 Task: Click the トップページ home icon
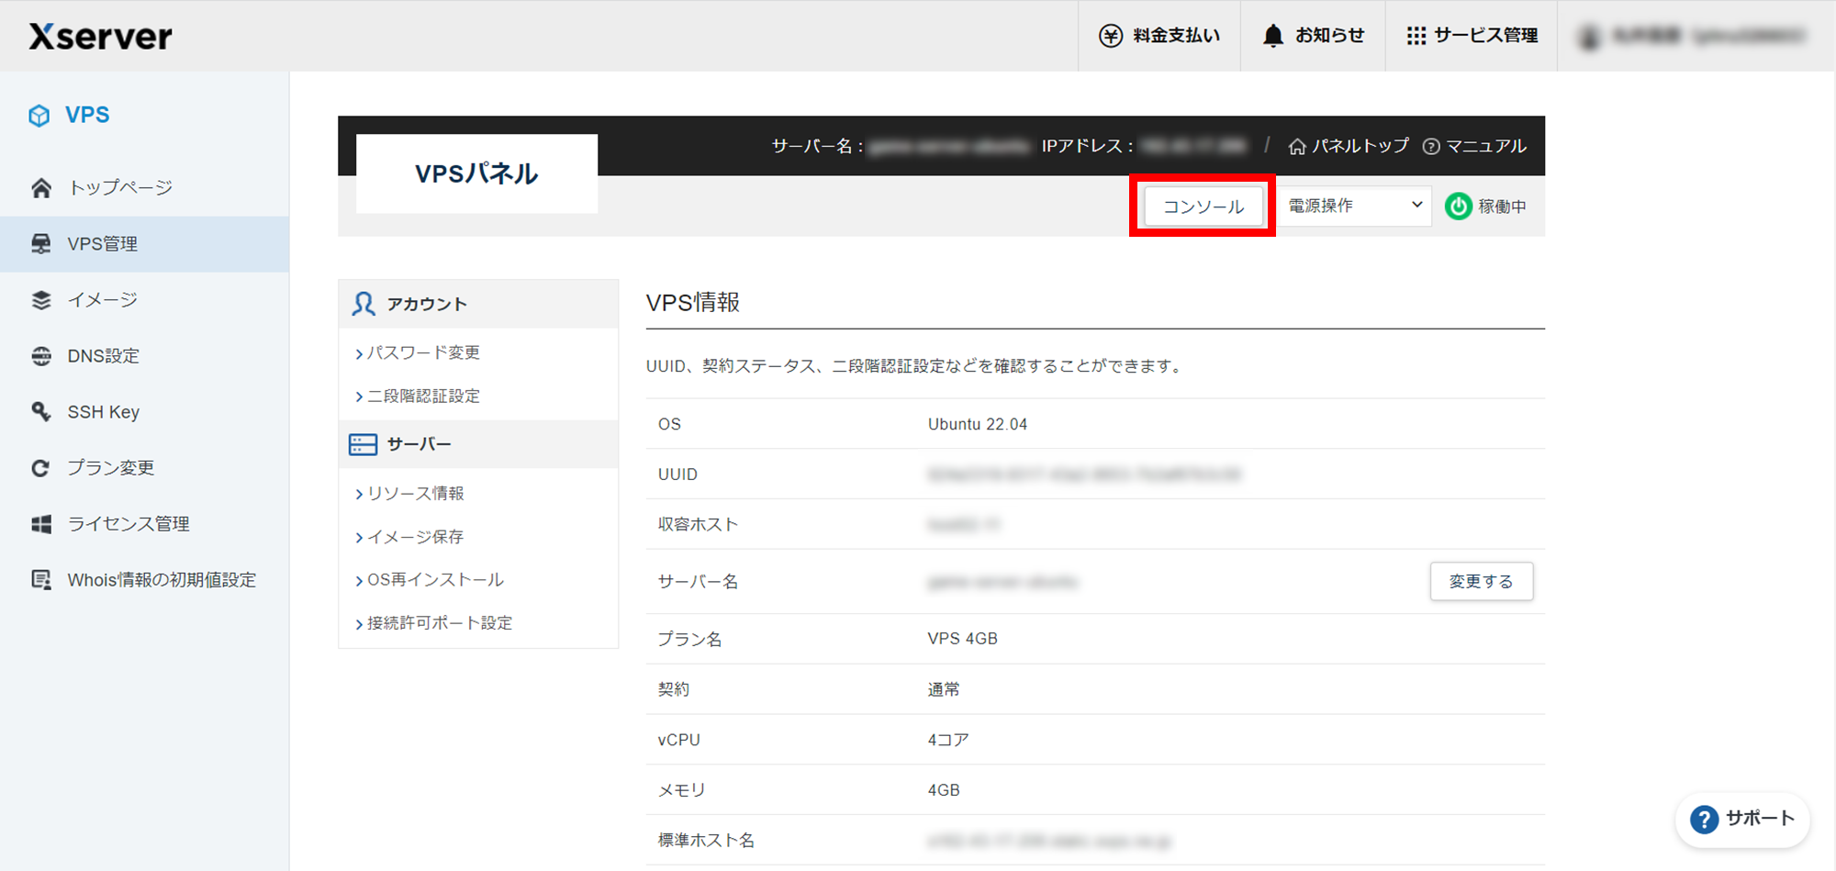(41, 187)
